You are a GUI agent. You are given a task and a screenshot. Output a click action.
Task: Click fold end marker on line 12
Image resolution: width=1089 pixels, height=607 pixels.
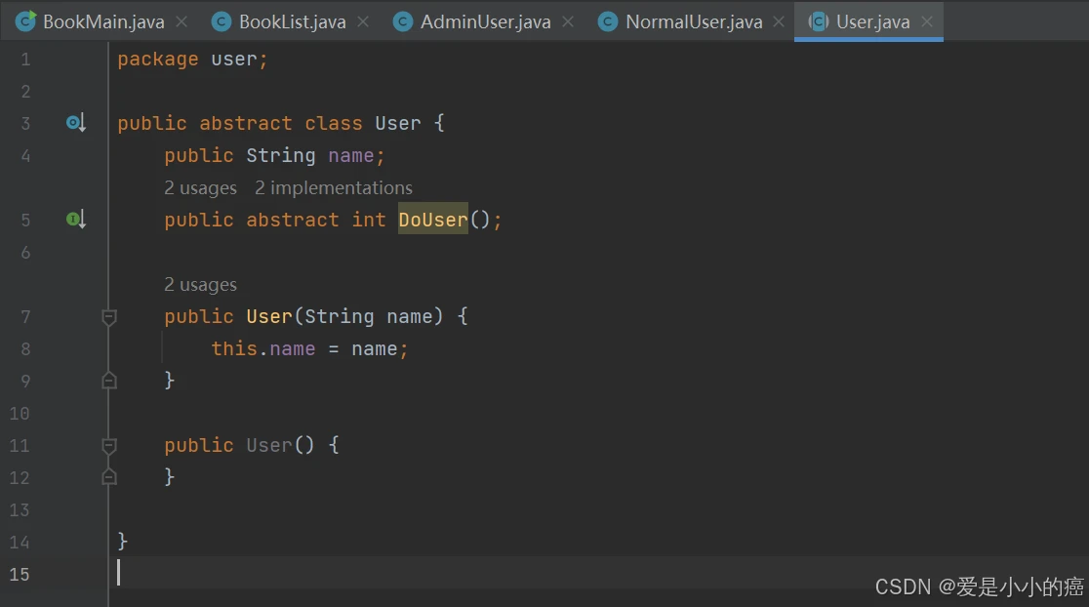[x=109, y=477]
